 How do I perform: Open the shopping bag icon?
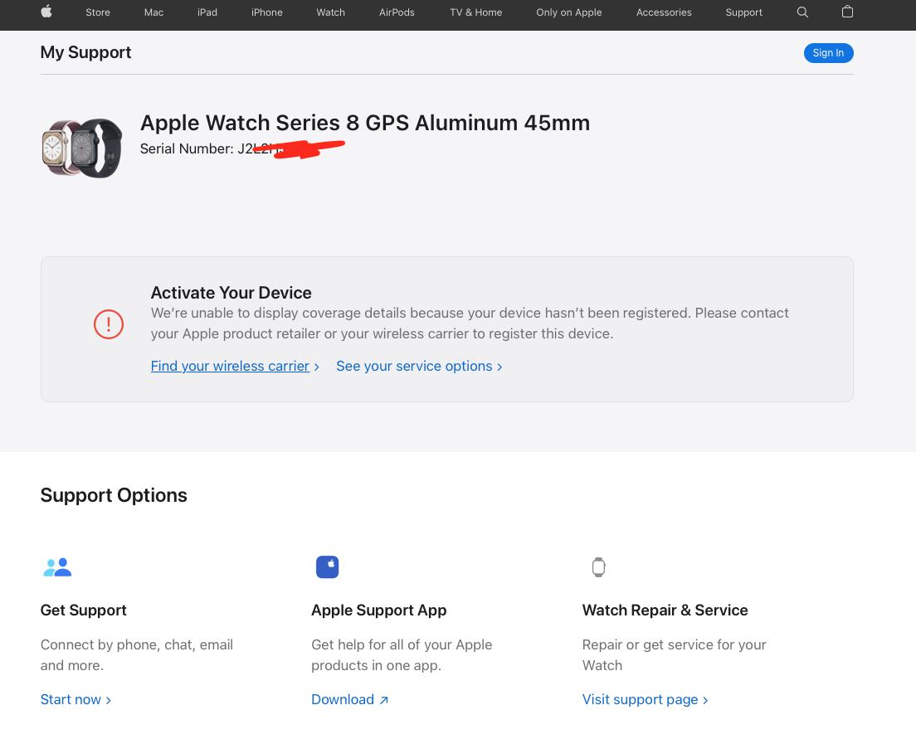click(x=848, y=12)
